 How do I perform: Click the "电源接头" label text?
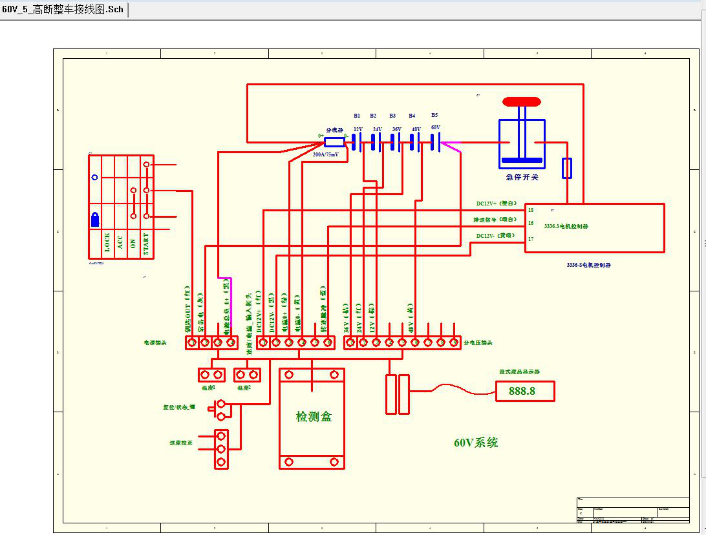155,343
